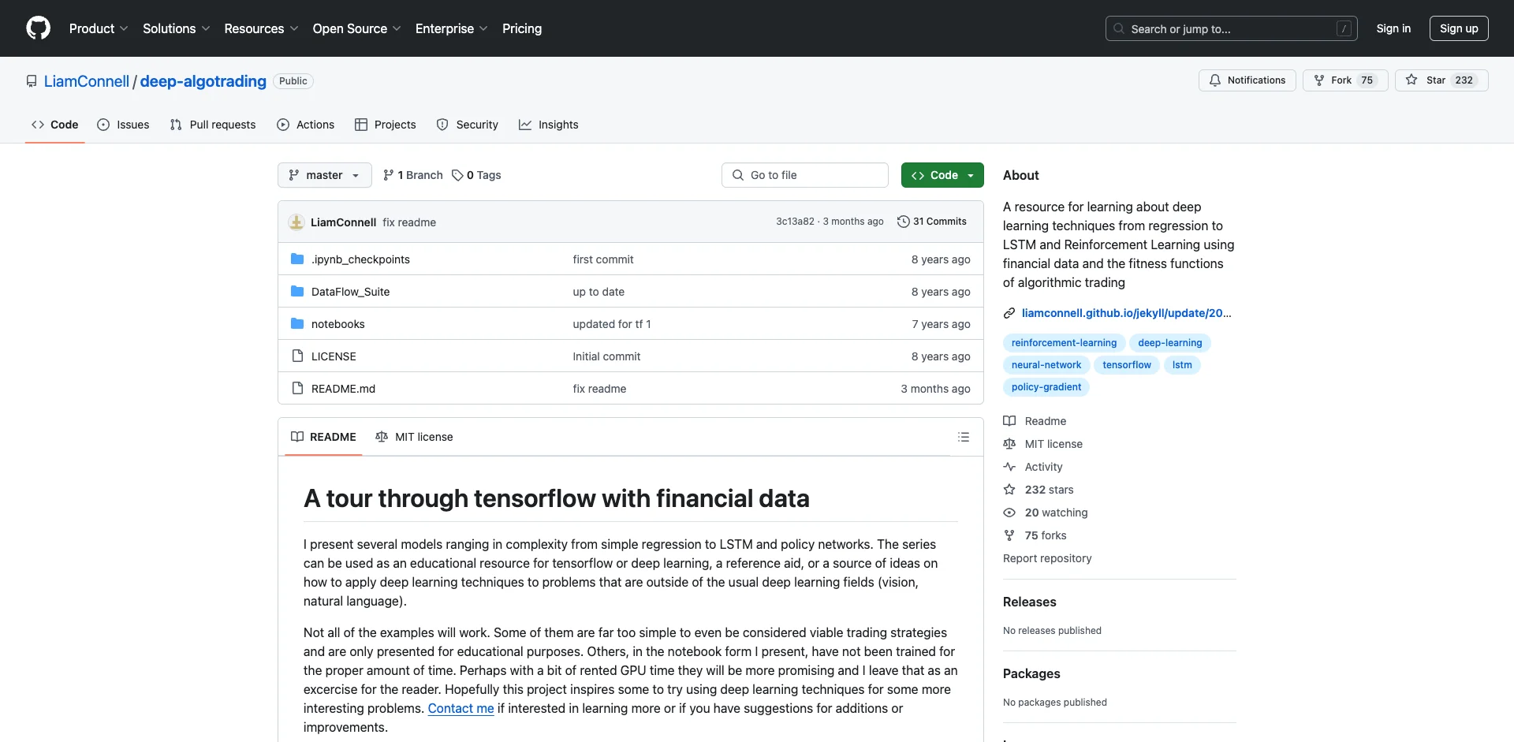Viewport: 1514px width, 742px height.
Task: Click the LICENSE file icon
Action: coord(297,356)
